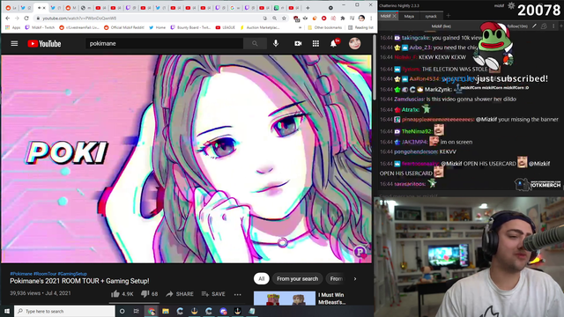The width and height of the screenshot is (564, 317).
Task: Click the username TheNima92 in chat
Action: (417, 131)
